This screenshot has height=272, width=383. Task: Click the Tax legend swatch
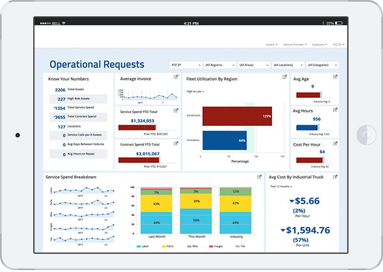[238, 246]
